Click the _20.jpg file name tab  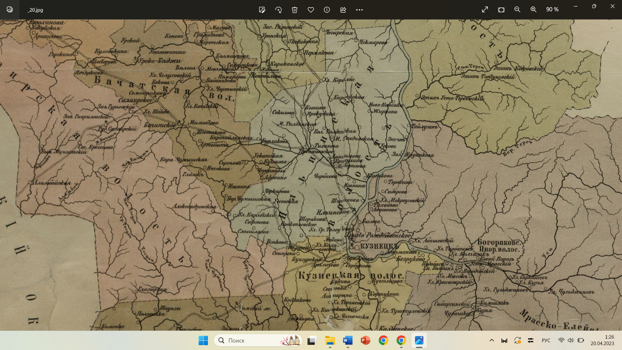coord(35,10)
